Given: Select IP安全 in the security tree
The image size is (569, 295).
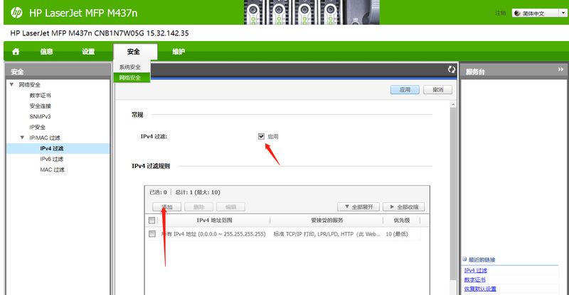Looking at the screenshot, I should coord(38,127).
